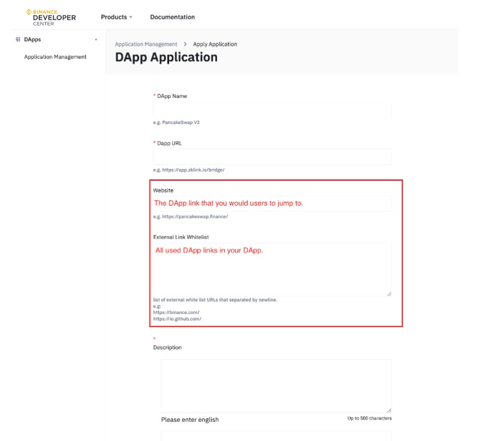
Task: Click the resize handle on External Link Whitelist
Action: (x=389, y=294)
